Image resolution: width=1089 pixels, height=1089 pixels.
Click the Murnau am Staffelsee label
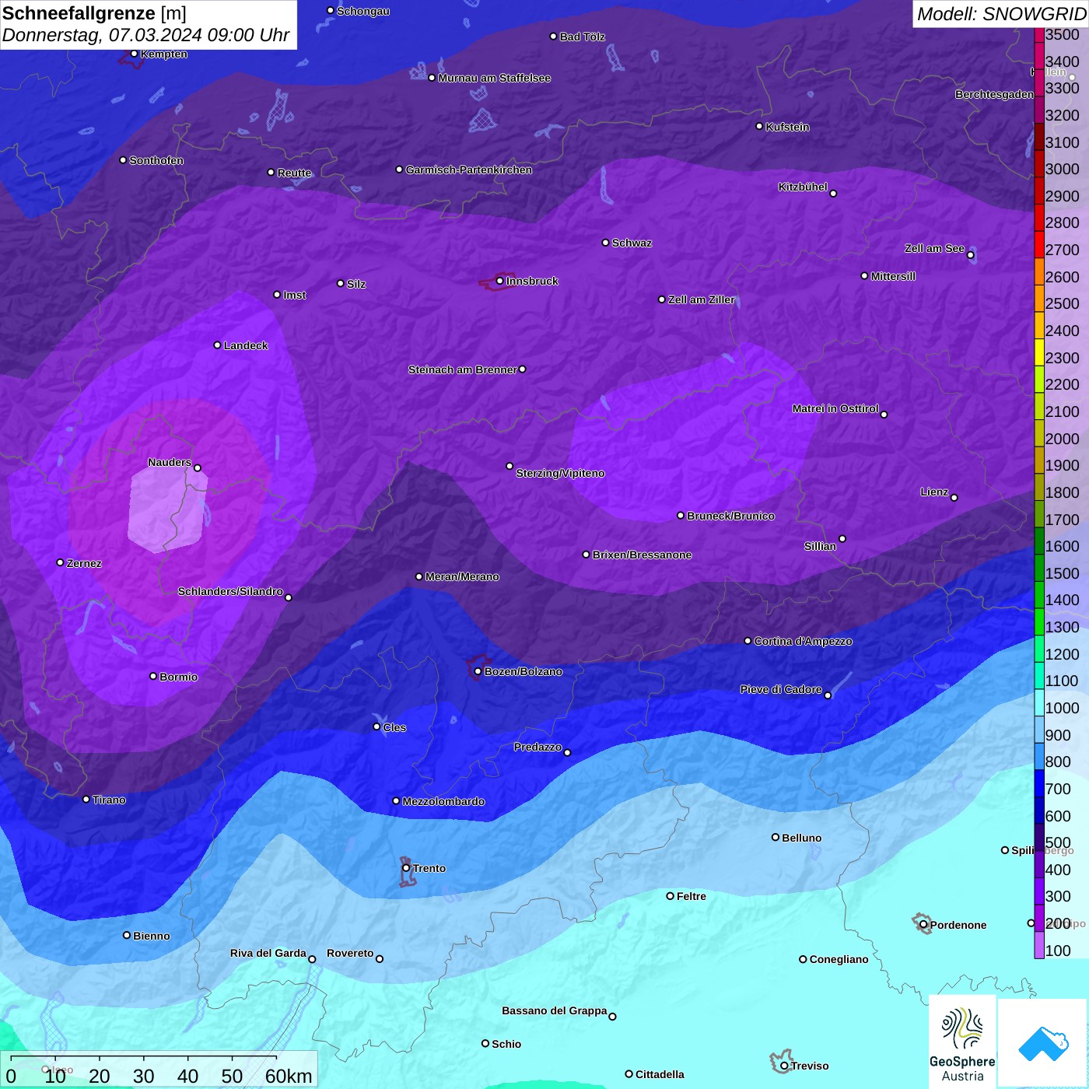coord(495,78)
